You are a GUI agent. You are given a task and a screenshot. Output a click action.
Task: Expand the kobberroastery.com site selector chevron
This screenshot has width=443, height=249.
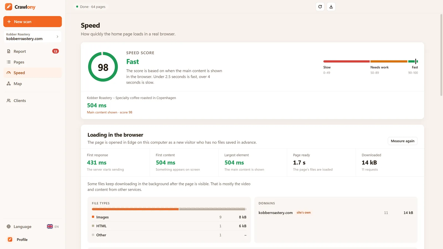[x=57, y=37]
